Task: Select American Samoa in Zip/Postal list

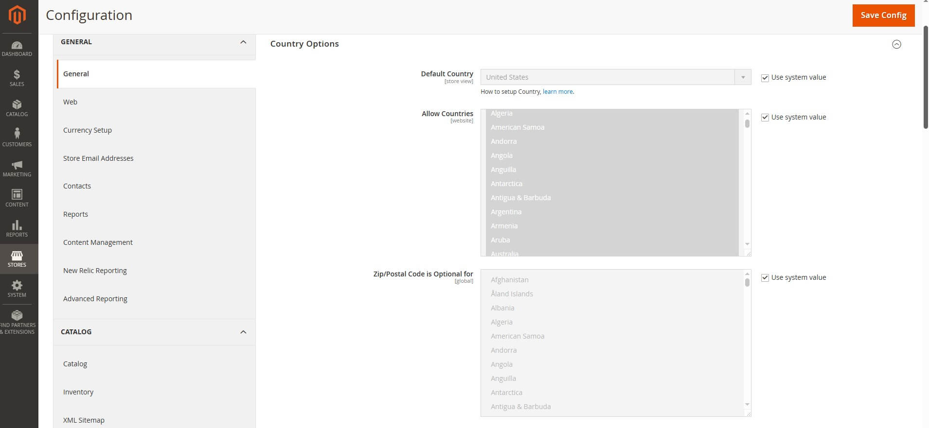Action: pos(612,336)
